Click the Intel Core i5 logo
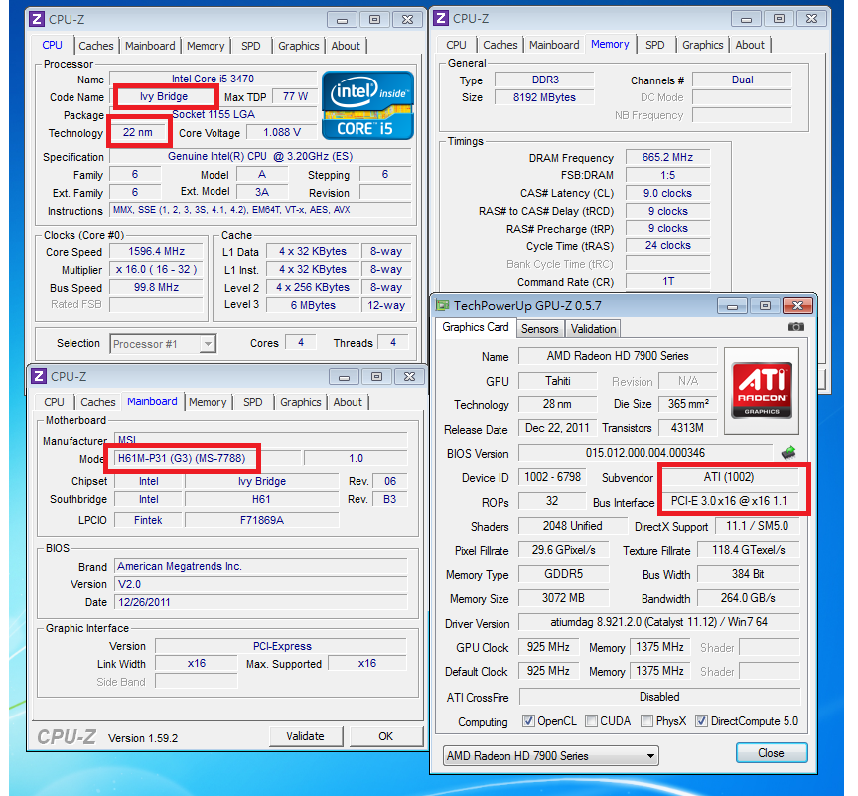 coord(367,105)
